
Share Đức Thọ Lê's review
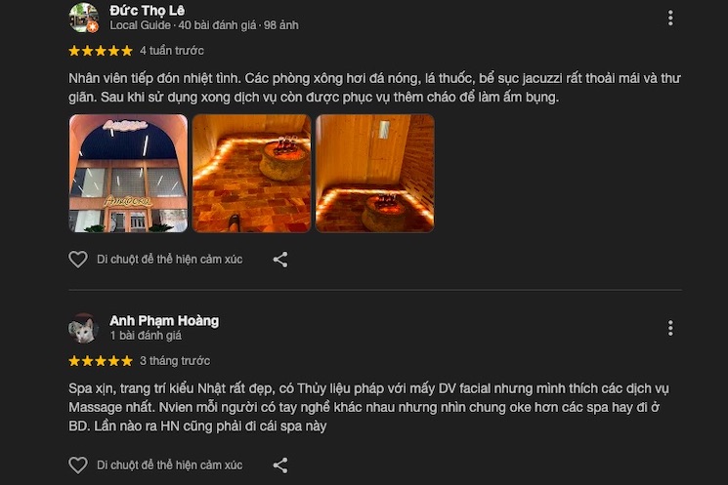[x=280, y=260]
